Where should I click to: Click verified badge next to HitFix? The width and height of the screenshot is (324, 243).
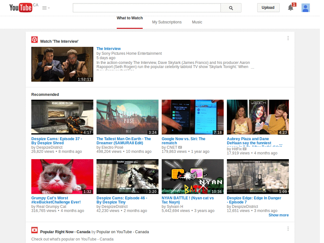(245, 149)
